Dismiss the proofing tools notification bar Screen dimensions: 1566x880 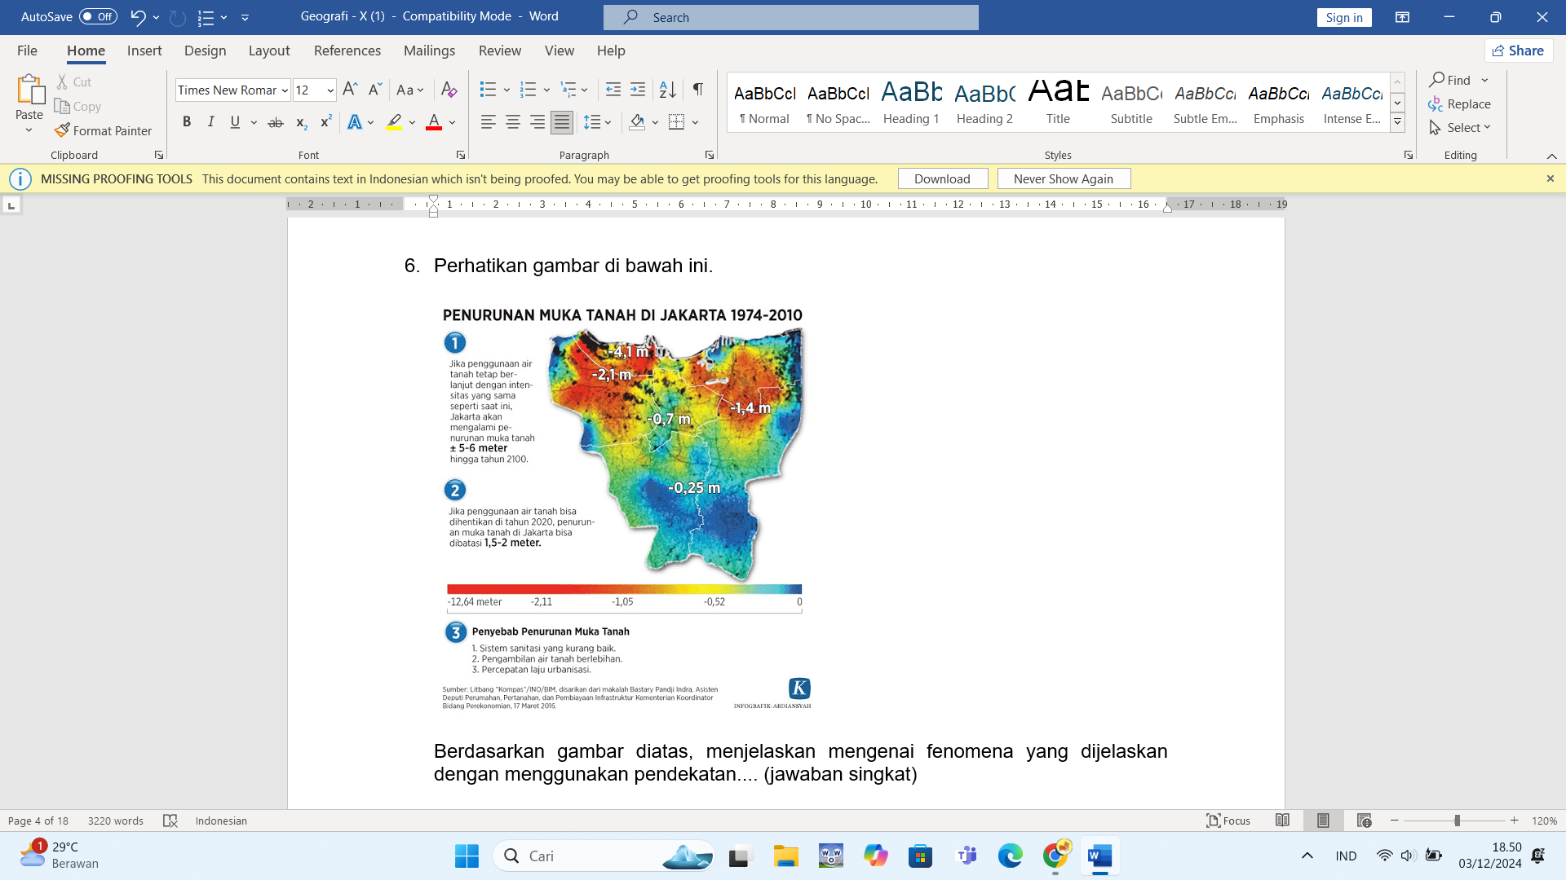(1551, 178)
